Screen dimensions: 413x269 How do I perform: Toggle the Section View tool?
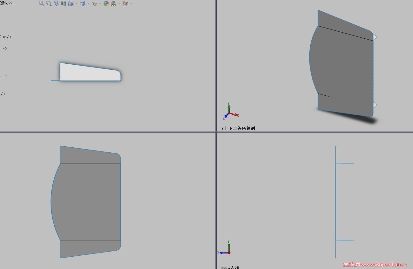(64, 3)
